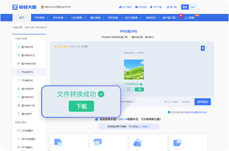Open the API咨询 chat icon link
Image resolution: width=229 pixels, height=151 pixels.
point(141,7)
